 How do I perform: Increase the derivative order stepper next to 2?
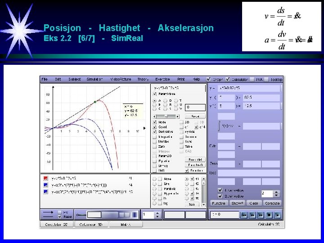click(x=276, y=192)
